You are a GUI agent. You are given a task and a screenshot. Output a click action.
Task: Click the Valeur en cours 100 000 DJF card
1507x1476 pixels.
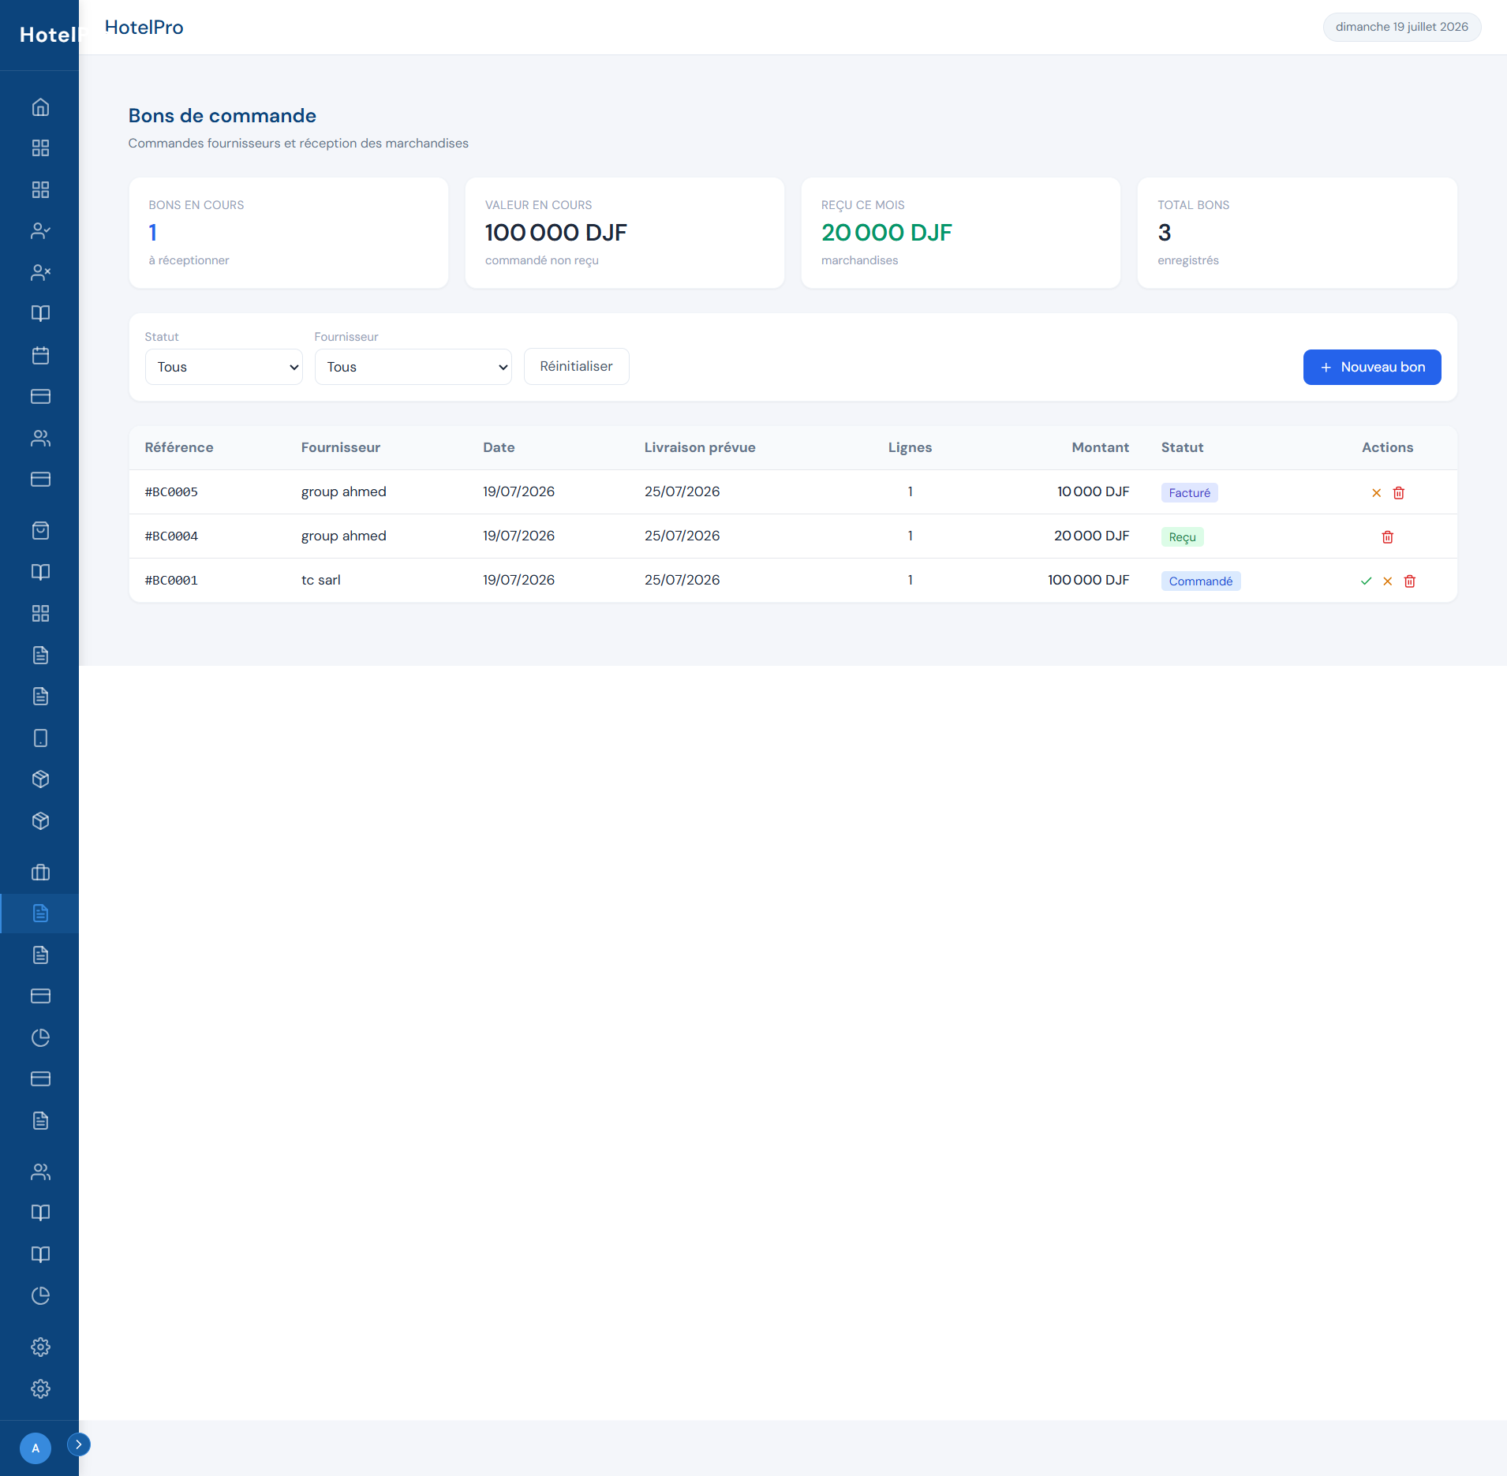625,233
